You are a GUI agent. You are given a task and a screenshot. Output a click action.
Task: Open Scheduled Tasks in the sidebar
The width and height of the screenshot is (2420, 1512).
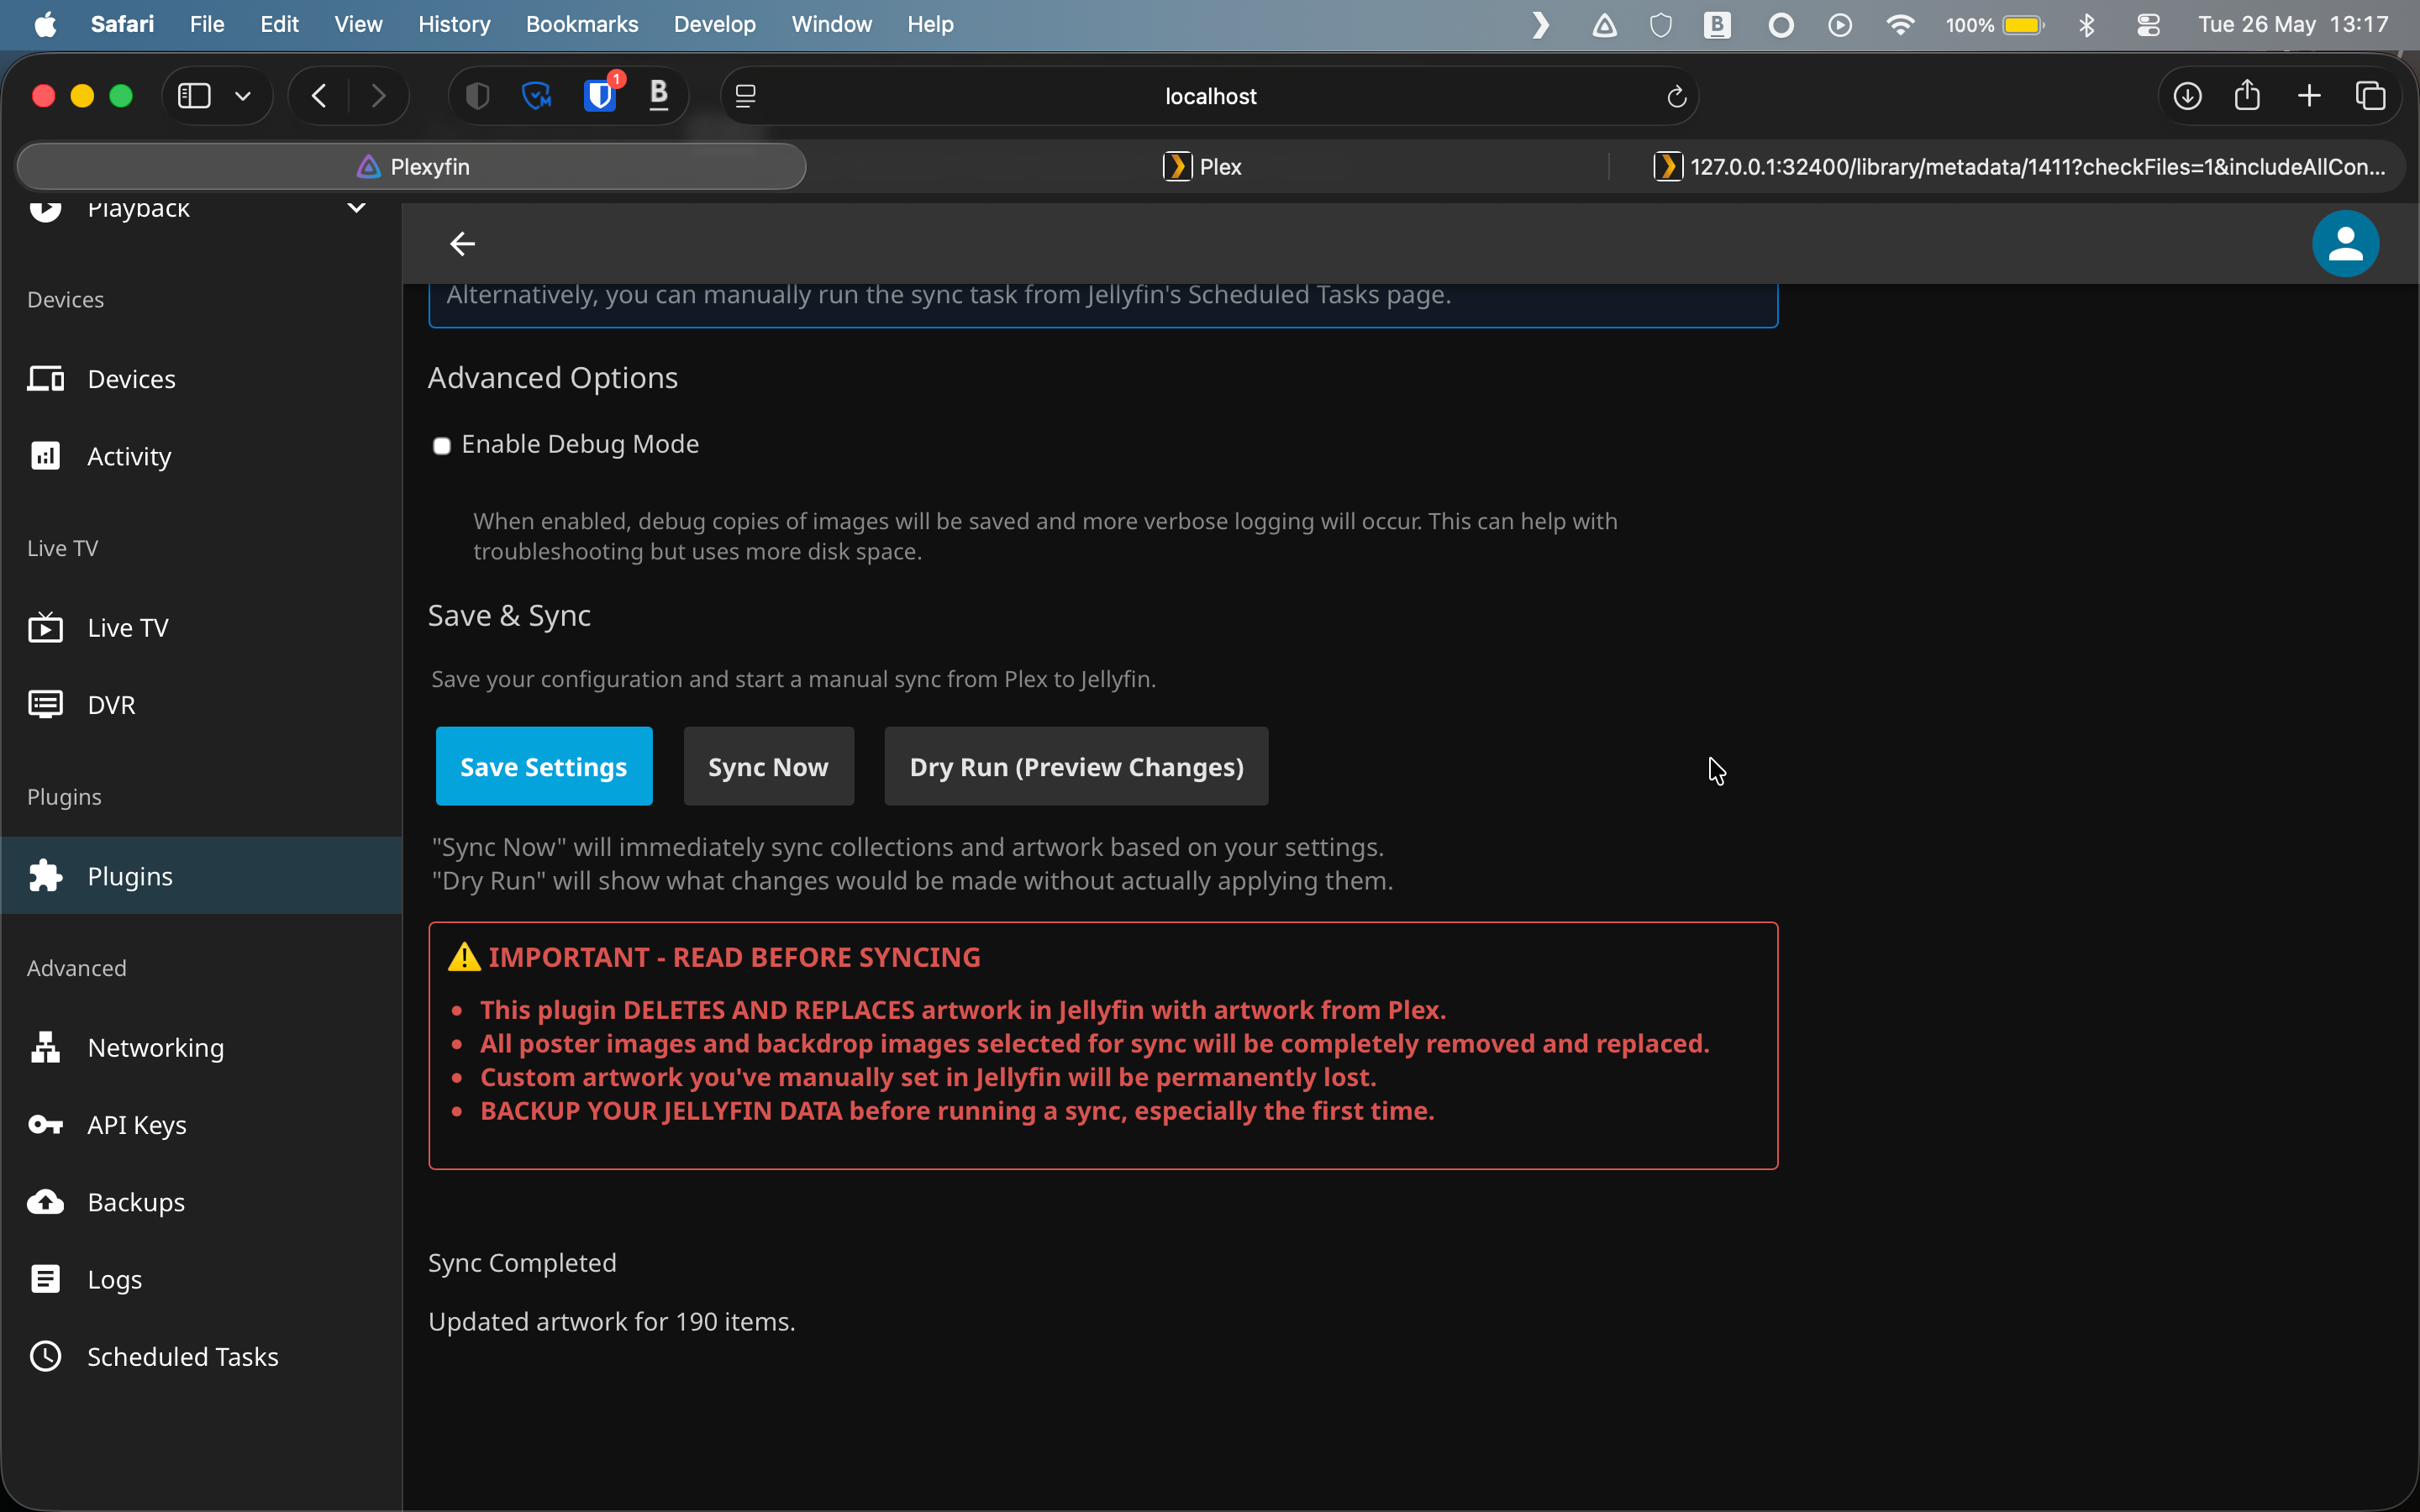202,1356
